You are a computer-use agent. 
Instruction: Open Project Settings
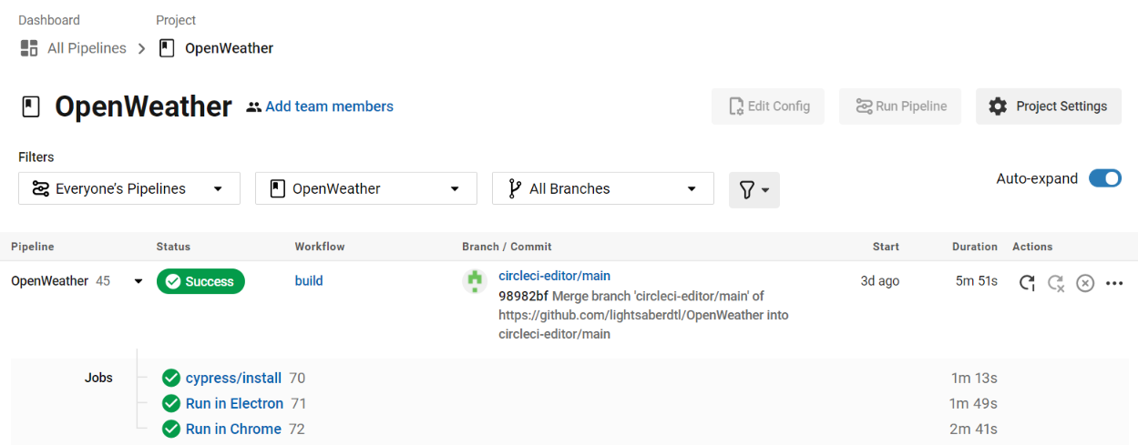pyautogui.click(x=1049, y=106)
